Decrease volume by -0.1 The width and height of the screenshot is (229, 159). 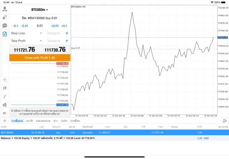15,26
